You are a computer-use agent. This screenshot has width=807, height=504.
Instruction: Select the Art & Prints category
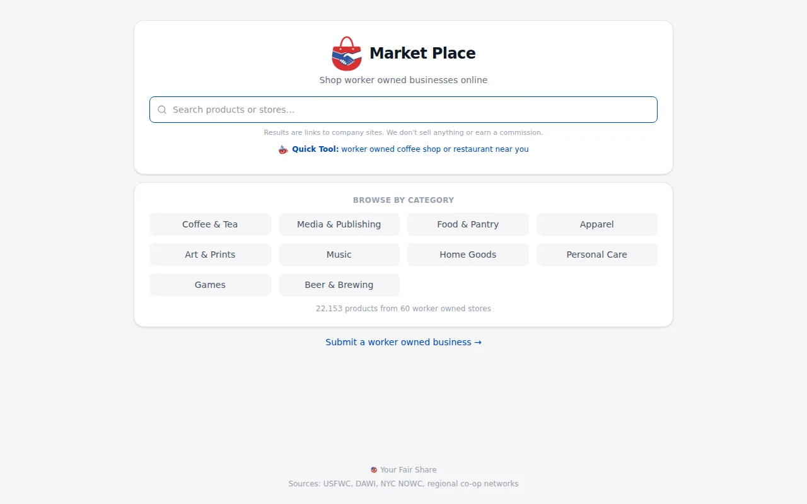(x=210, y=255)
